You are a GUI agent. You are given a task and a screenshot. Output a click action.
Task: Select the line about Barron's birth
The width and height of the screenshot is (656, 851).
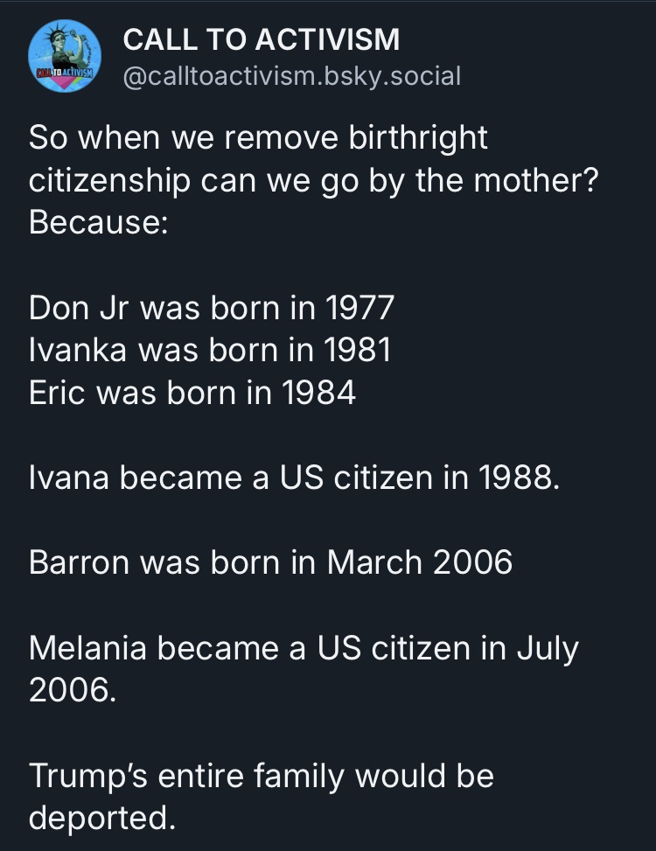click(270, 562)
